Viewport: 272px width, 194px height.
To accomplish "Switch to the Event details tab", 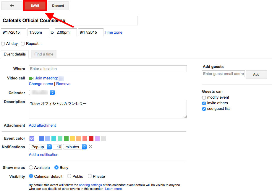I will coord(15,54).
